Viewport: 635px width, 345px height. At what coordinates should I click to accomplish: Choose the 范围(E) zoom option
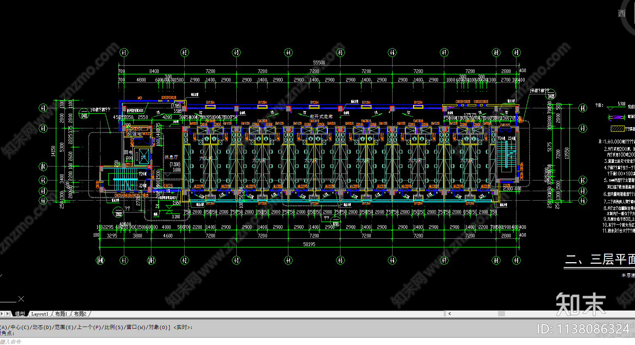pos(64,327)
